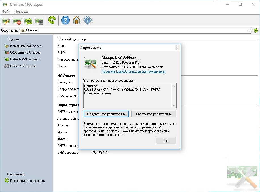Click the MAC-адрес section heading
The image size is (260, 192).
pyautogui.click(x=67, y=75)
